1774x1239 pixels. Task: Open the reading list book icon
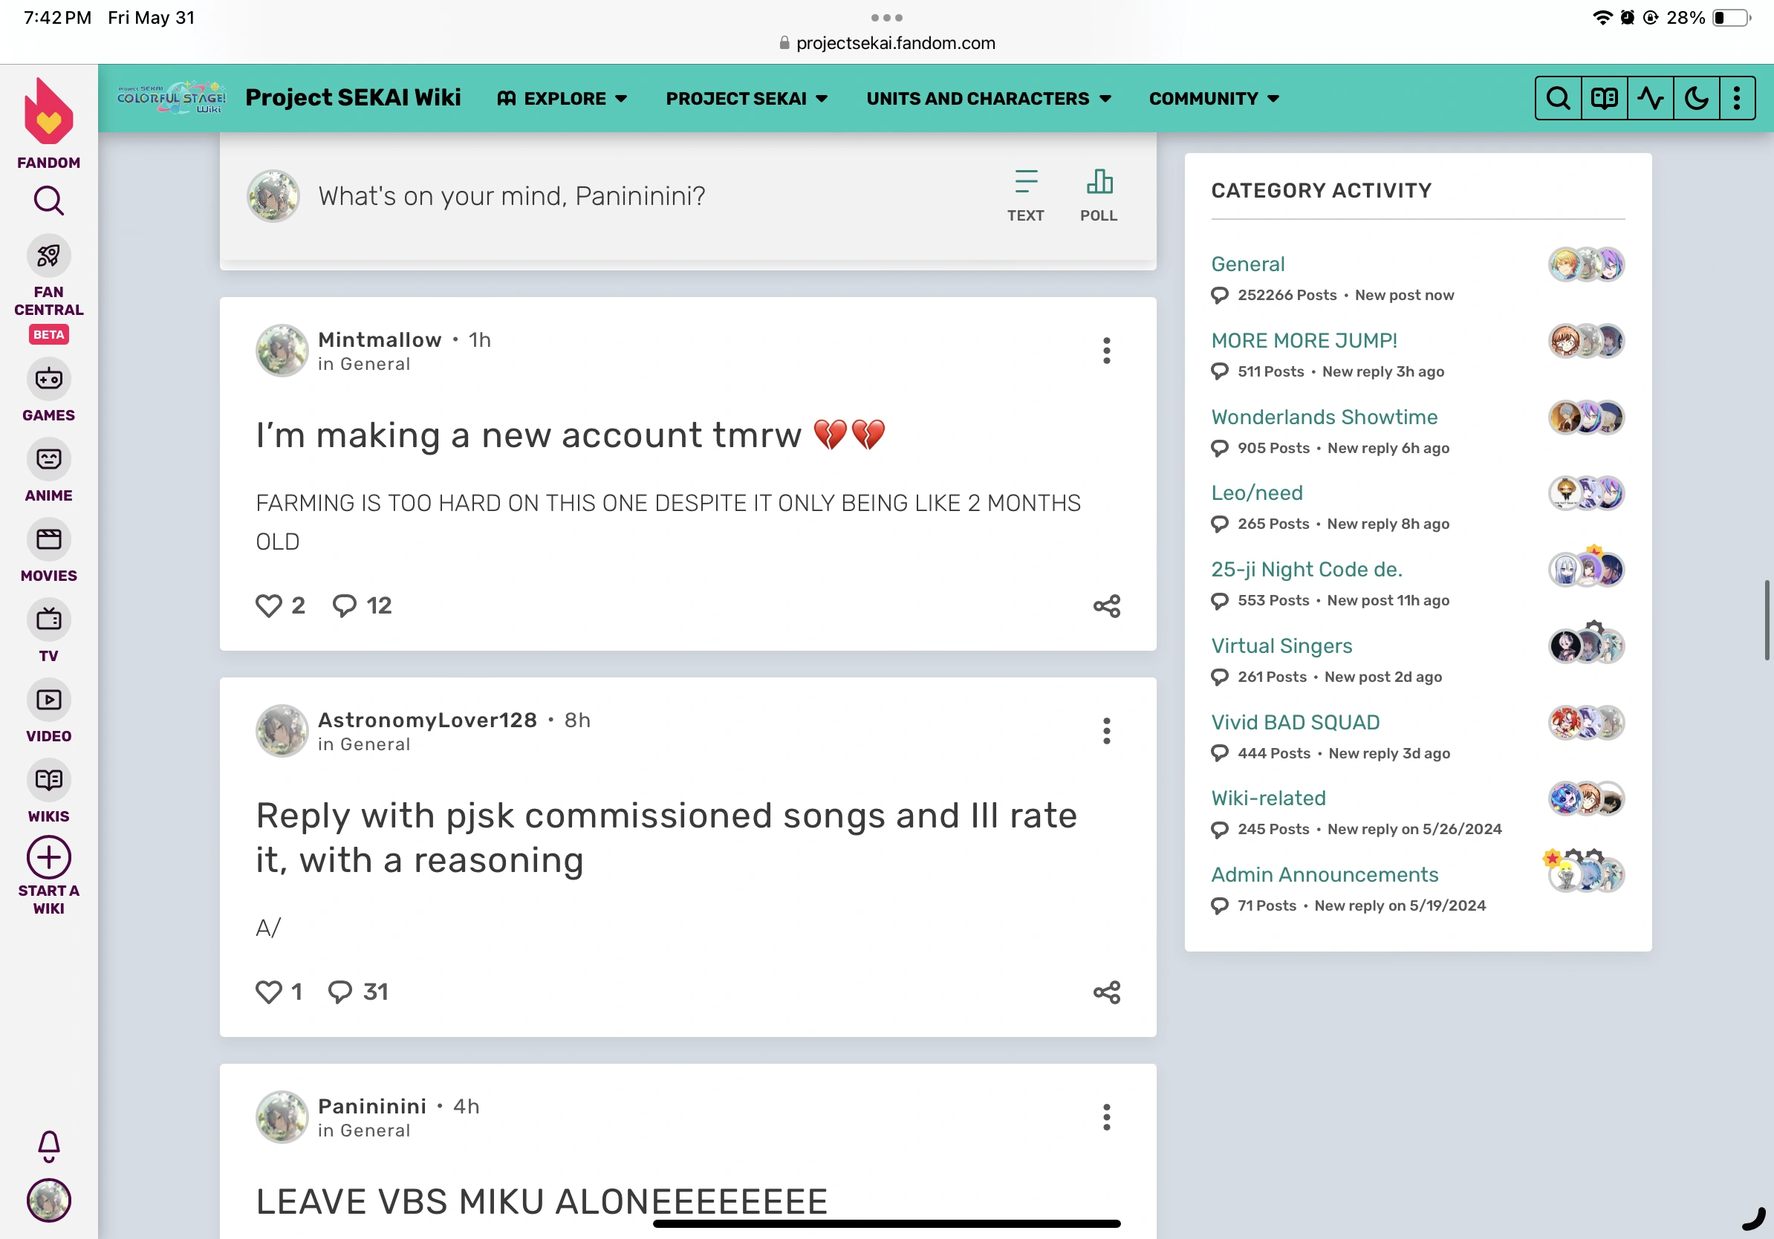[1604, 98]
